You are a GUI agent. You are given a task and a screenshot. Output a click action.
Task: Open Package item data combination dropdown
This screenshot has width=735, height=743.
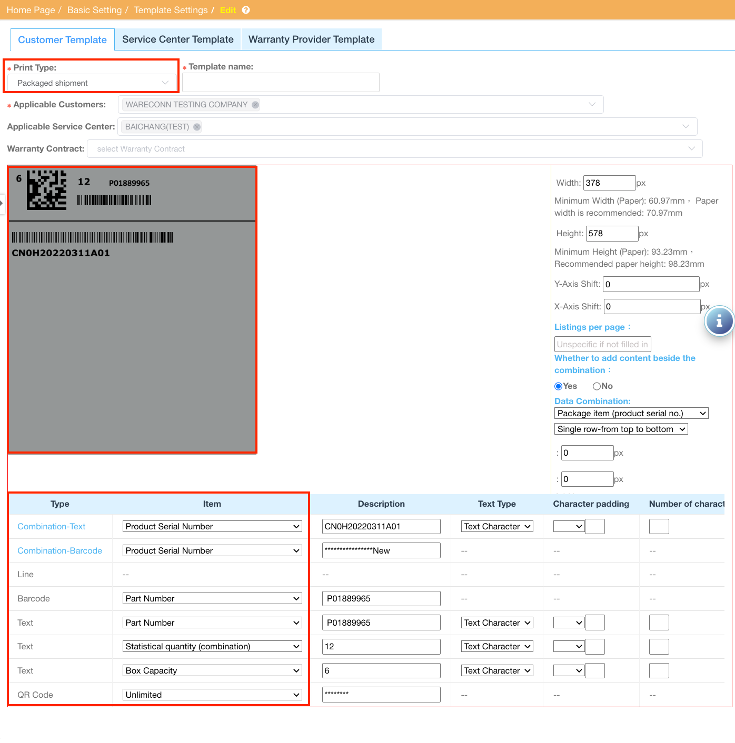tap(631, 414)
